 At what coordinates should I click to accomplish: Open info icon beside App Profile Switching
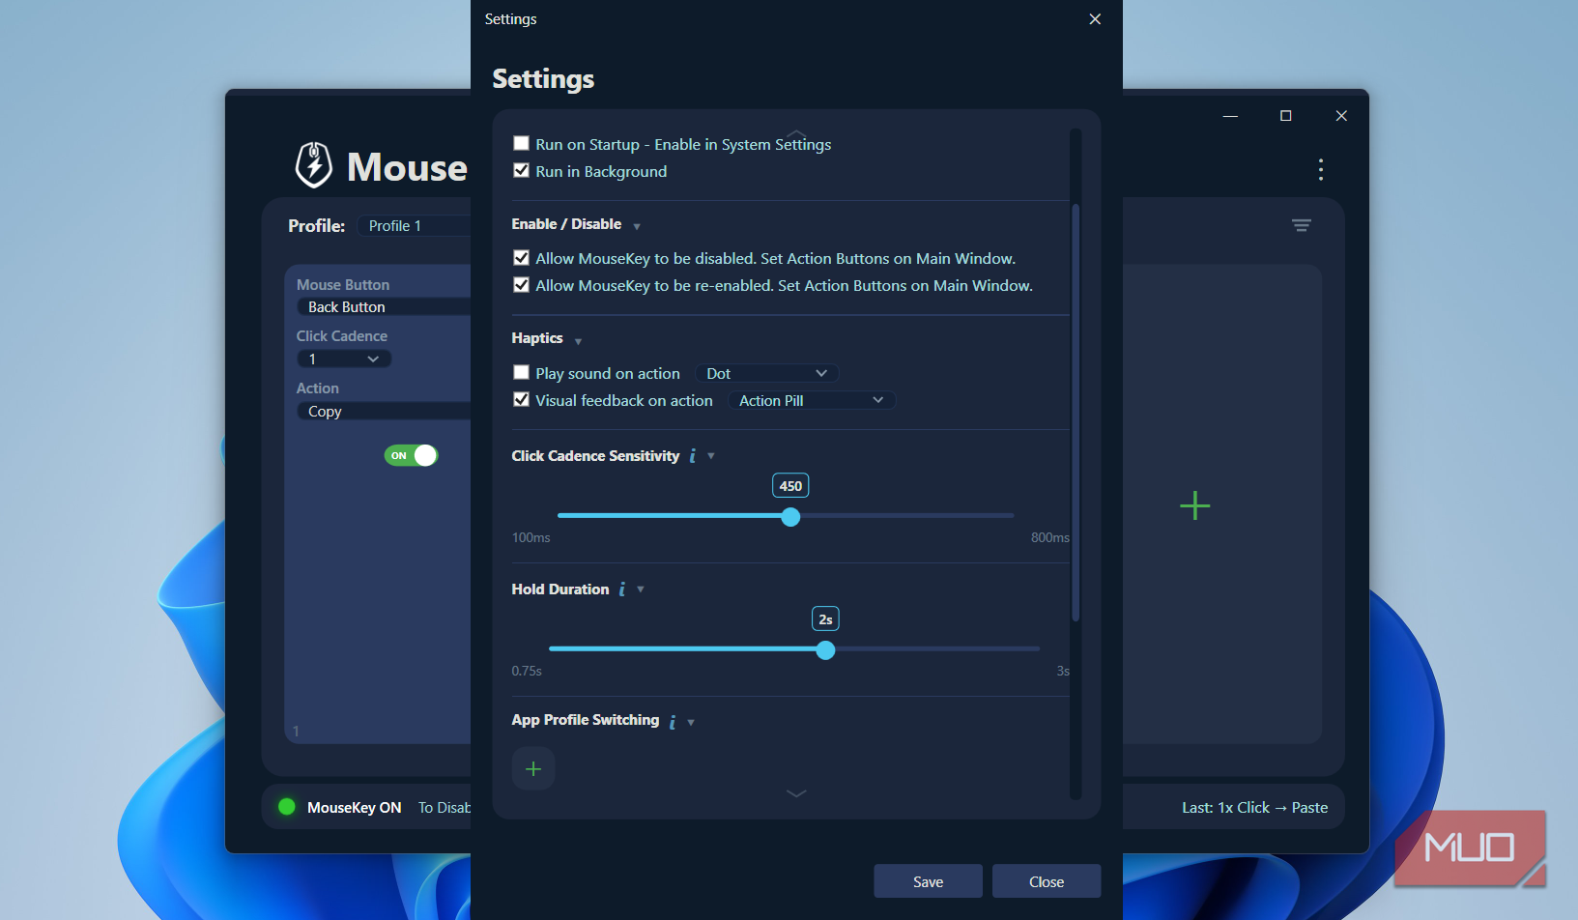coord(673,722)
